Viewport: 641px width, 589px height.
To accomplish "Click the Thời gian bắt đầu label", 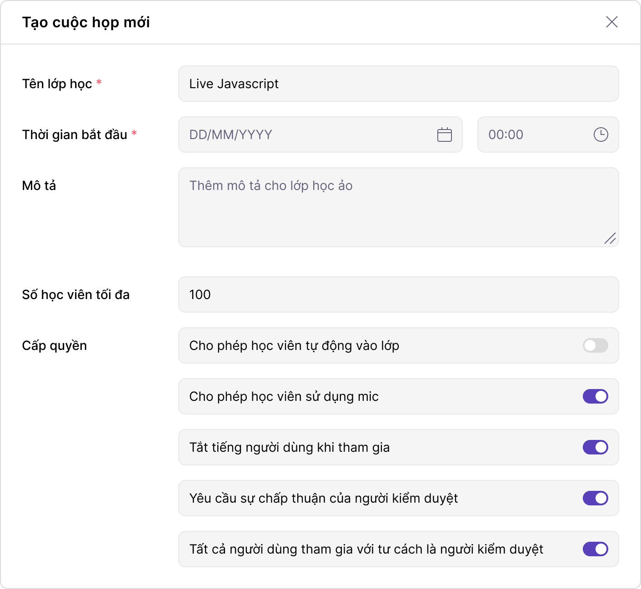I will (75, 135).
